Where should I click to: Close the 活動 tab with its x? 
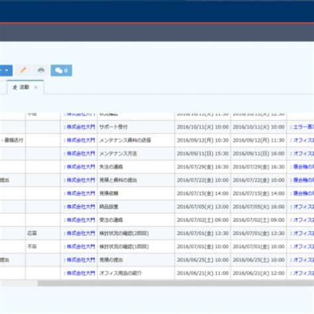(36, 87)
